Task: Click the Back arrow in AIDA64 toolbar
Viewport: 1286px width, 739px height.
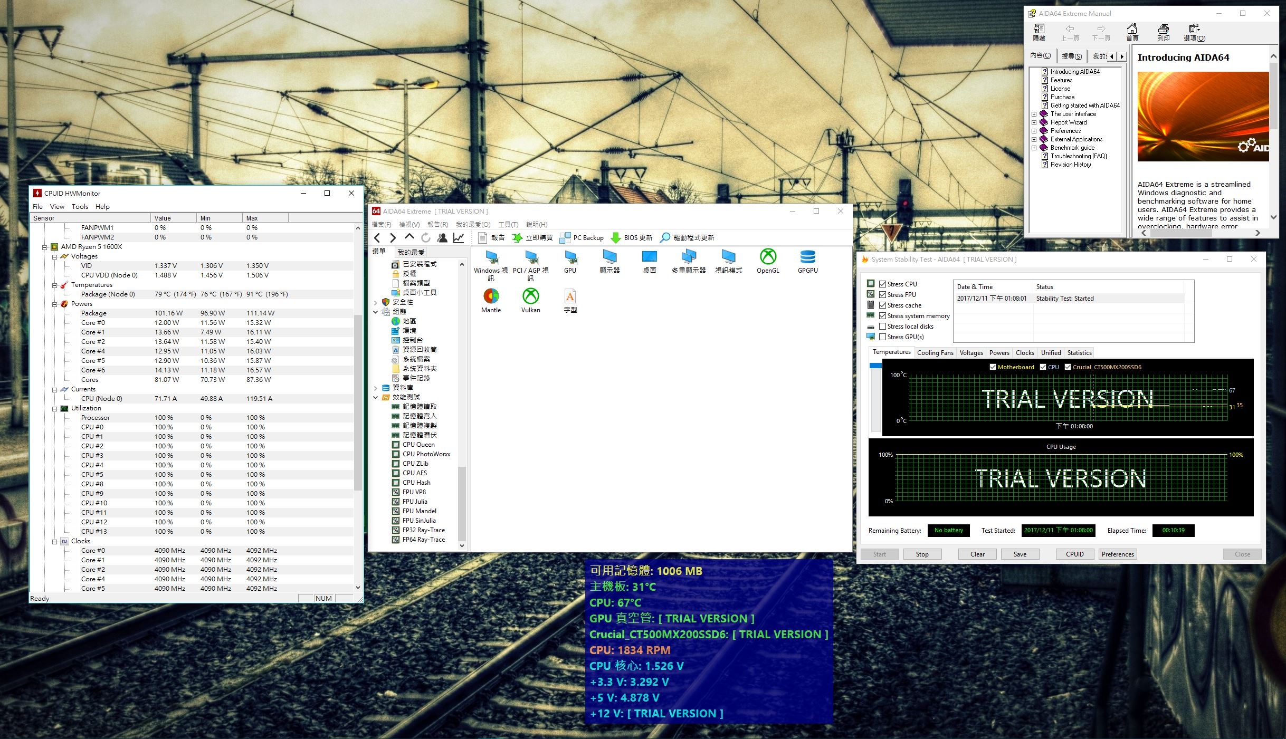Action: (377, 238)
